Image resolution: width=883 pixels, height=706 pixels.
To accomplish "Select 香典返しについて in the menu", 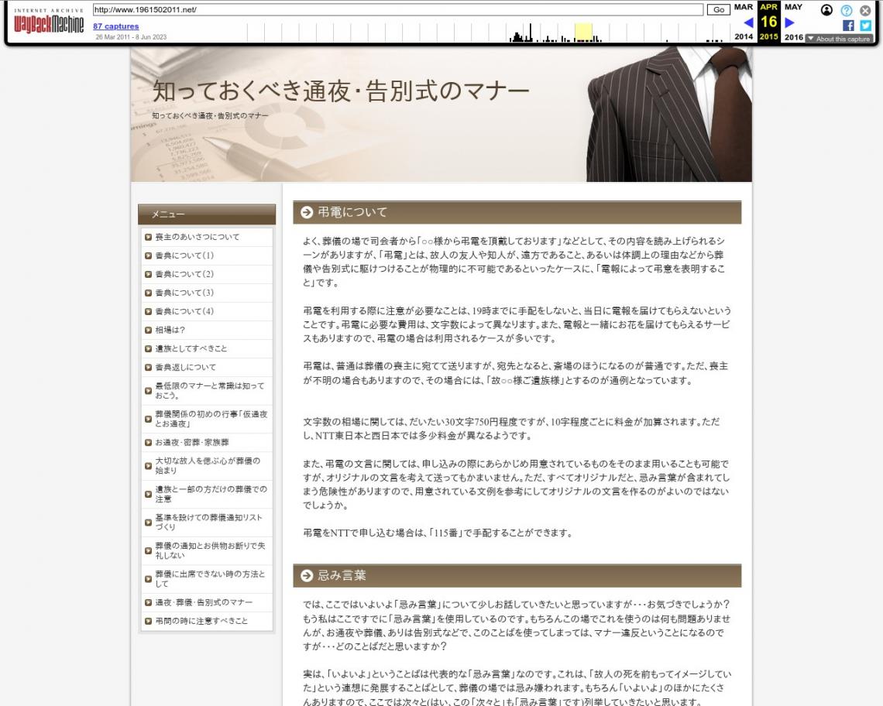I will (x=185, y=367).
